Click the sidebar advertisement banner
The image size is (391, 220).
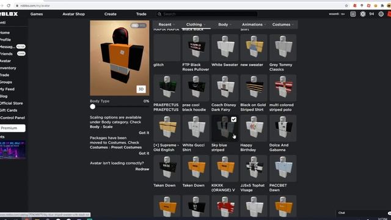(x=13, y=150)
